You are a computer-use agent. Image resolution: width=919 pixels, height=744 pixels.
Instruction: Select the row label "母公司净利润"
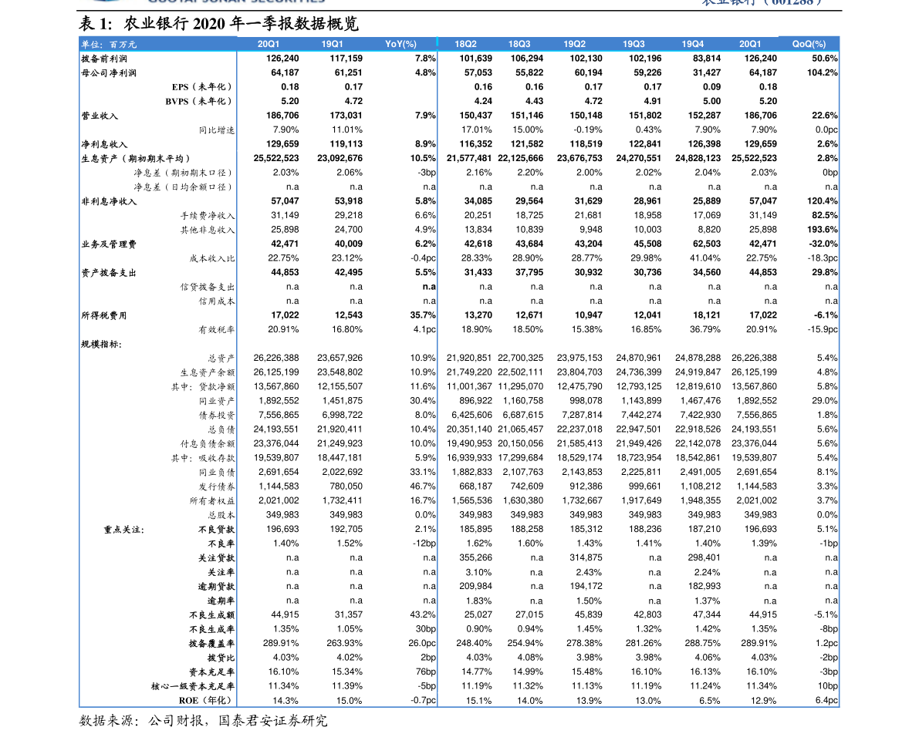tap(109, 73)
